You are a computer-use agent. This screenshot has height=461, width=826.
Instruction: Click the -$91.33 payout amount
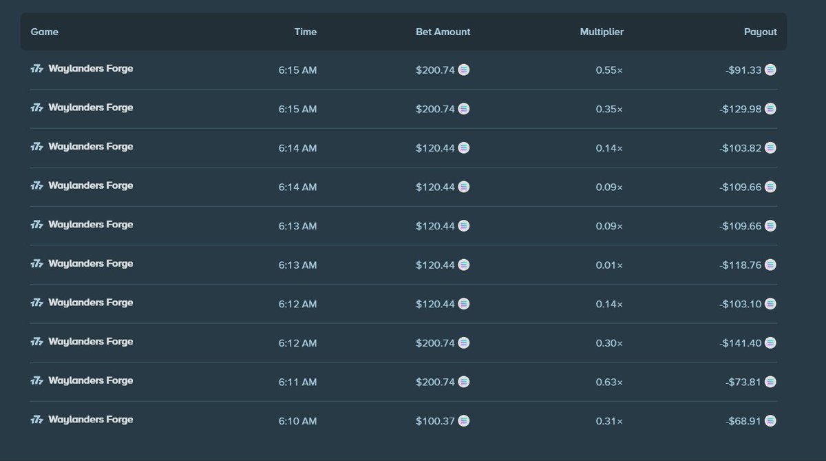pos(743,70)
